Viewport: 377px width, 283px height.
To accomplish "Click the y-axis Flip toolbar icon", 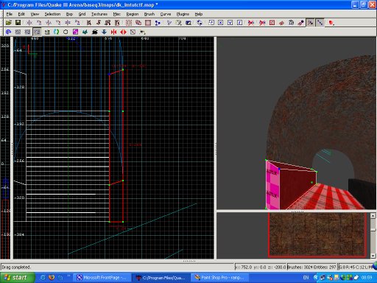I will click(49, 23).
